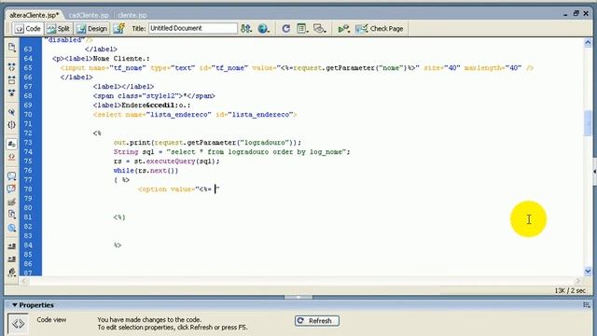Screen dimensions: 597x336
Task: Click the Balance Braces icon
Action: coord(12,124)
